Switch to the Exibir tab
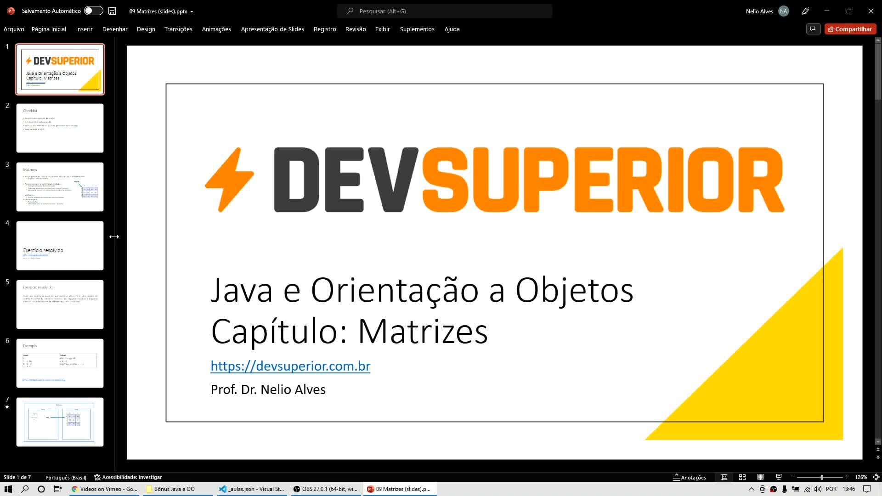Screen dimensions: 882x496 pyautogui.click(x=382, y=29)
